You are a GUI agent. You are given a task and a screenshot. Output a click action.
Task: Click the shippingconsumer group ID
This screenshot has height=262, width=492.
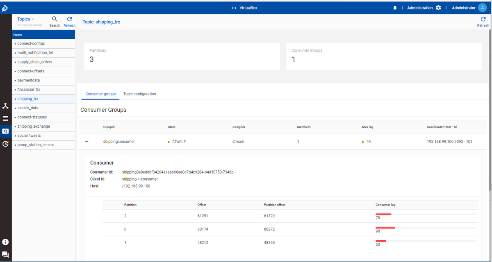tap(119, 142)
